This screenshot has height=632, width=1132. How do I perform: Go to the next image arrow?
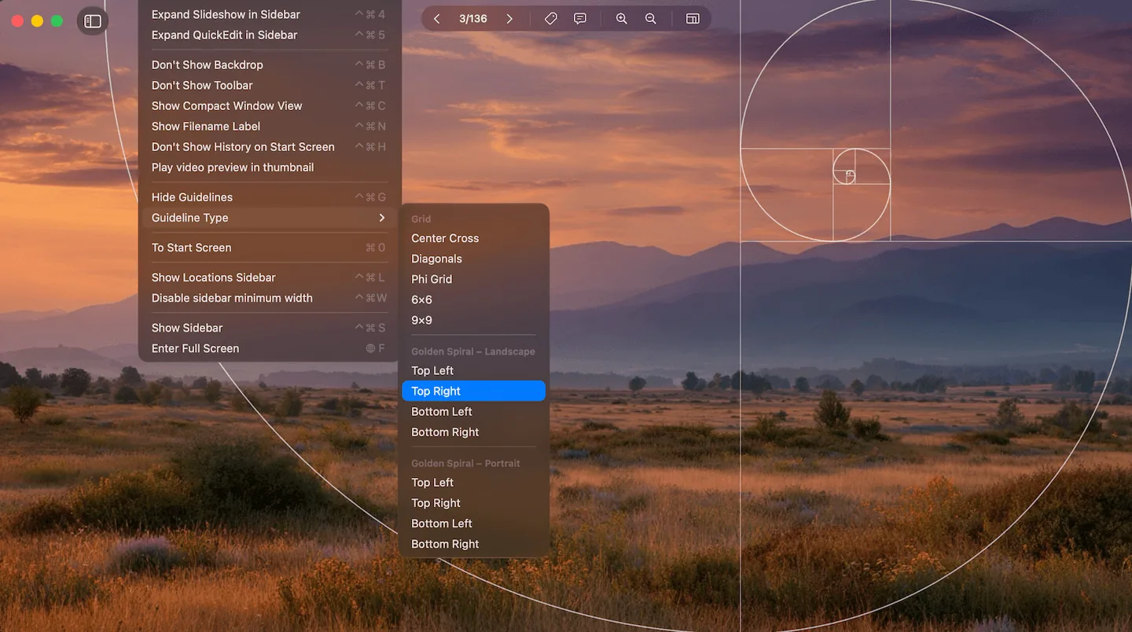pyautogui.click(x=509, y=19)
